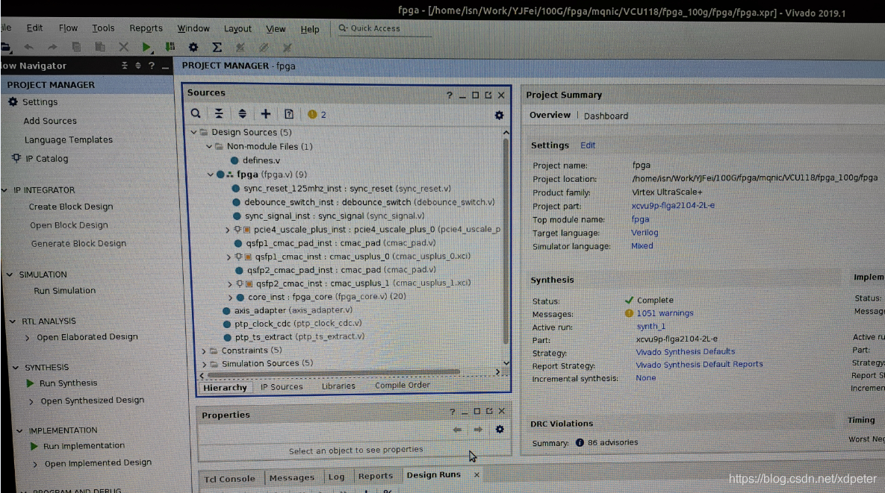Switch to the Tcl Console tab
885x493 pixels.
[229, 478]
